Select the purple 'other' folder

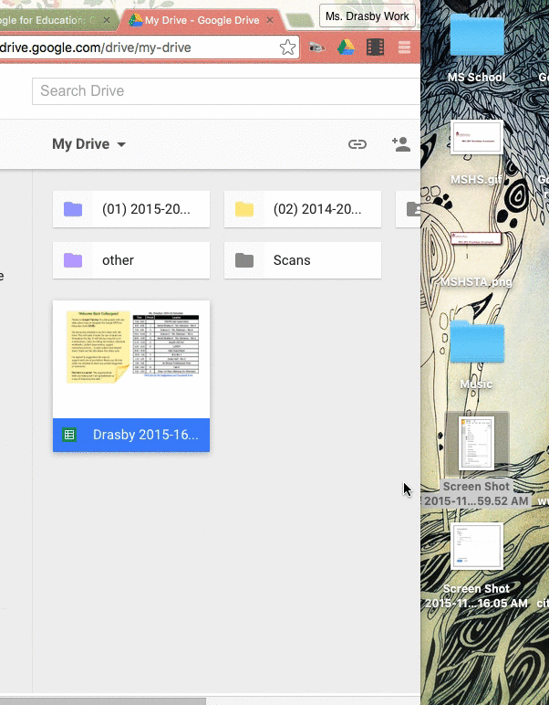pyautogui.click(x=131, y=260)
